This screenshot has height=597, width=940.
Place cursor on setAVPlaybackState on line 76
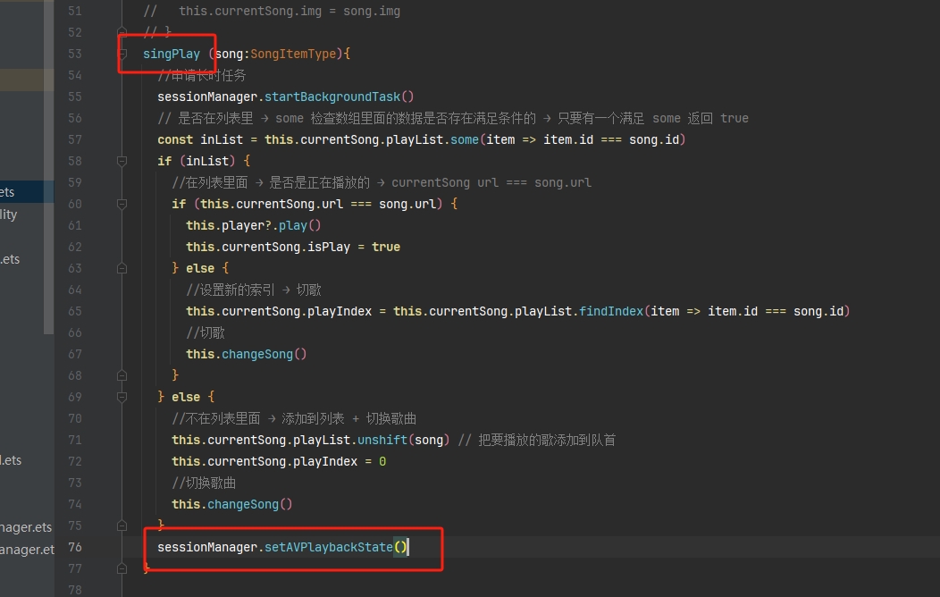pos(328,547)
